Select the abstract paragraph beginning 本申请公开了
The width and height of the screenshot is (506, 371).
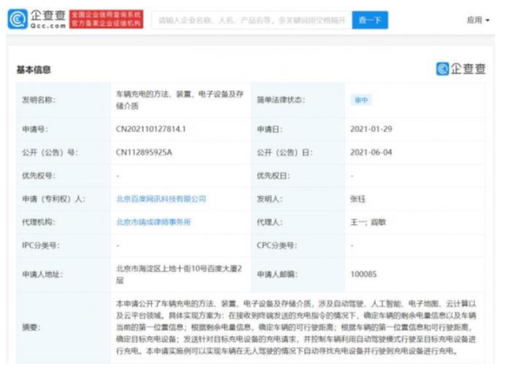click(296, 327)
